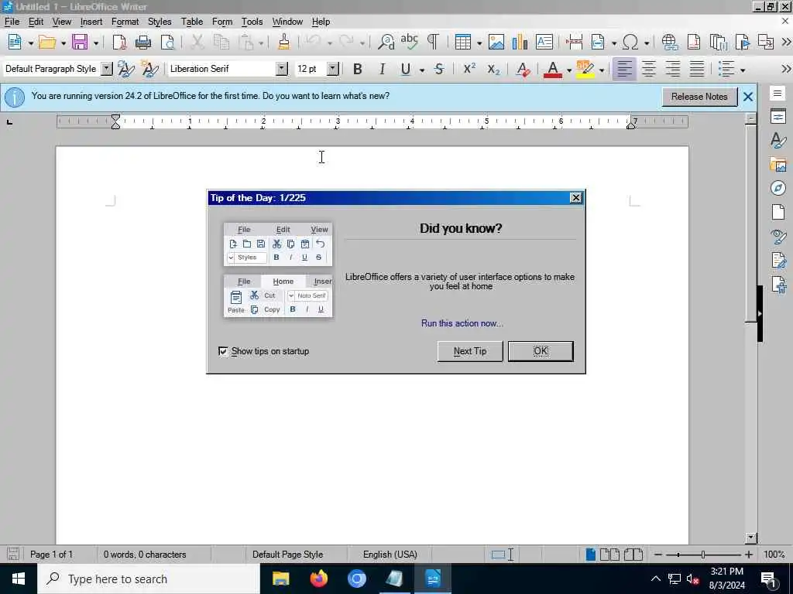
Task: Open New document dropdown arrow
Action: [x=30, y=43]
